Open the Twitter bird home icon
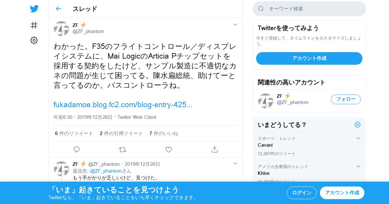 click(34, 9)
